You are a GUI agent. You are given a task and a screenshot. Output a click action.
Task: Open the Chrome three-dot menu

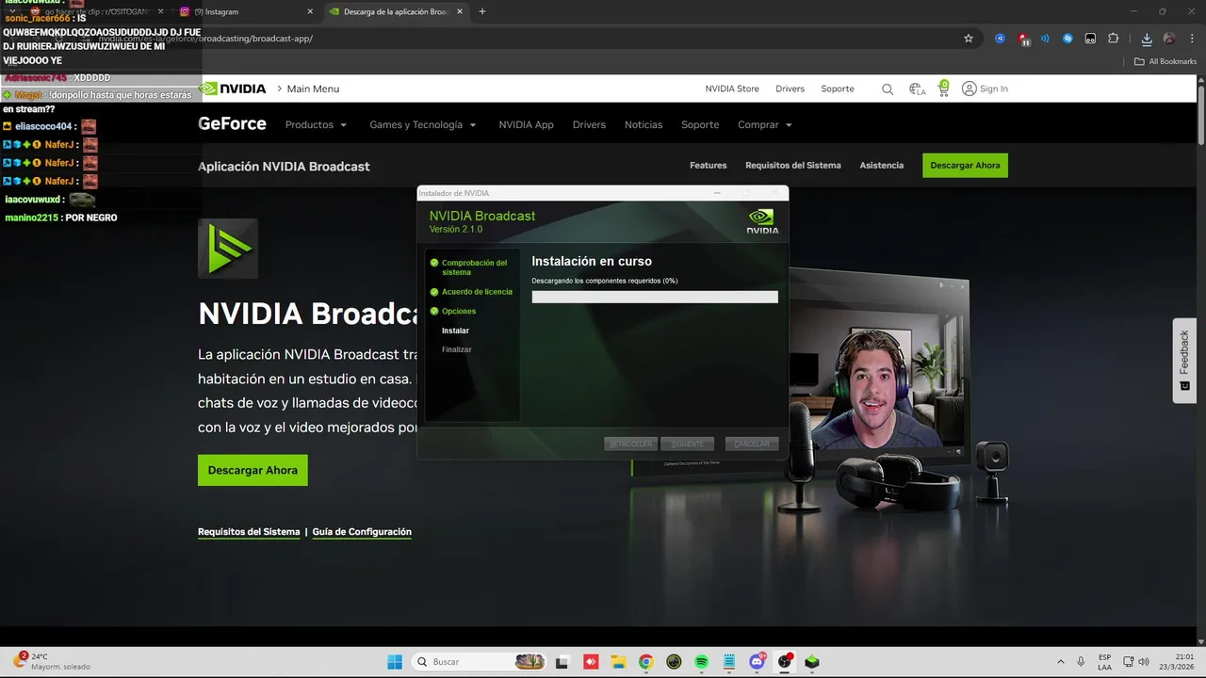point(1191,39)
